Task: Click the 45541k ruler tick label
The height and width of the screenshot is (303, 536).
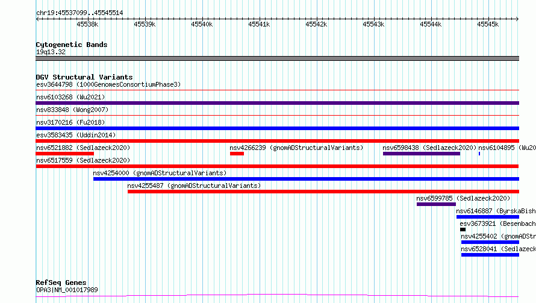Action: click(259, 24)
